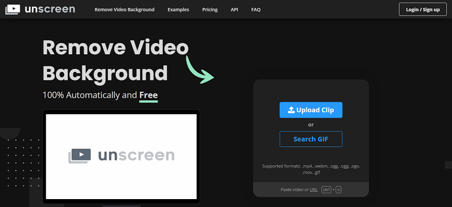Click the unscreen logo icon in header
The image size is (452, 207).
pos(12,9)
